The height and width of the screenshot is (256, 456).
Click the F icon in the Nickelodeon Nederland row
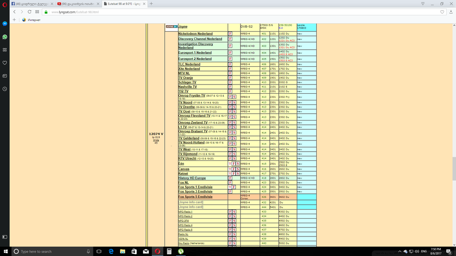point(230,34)
